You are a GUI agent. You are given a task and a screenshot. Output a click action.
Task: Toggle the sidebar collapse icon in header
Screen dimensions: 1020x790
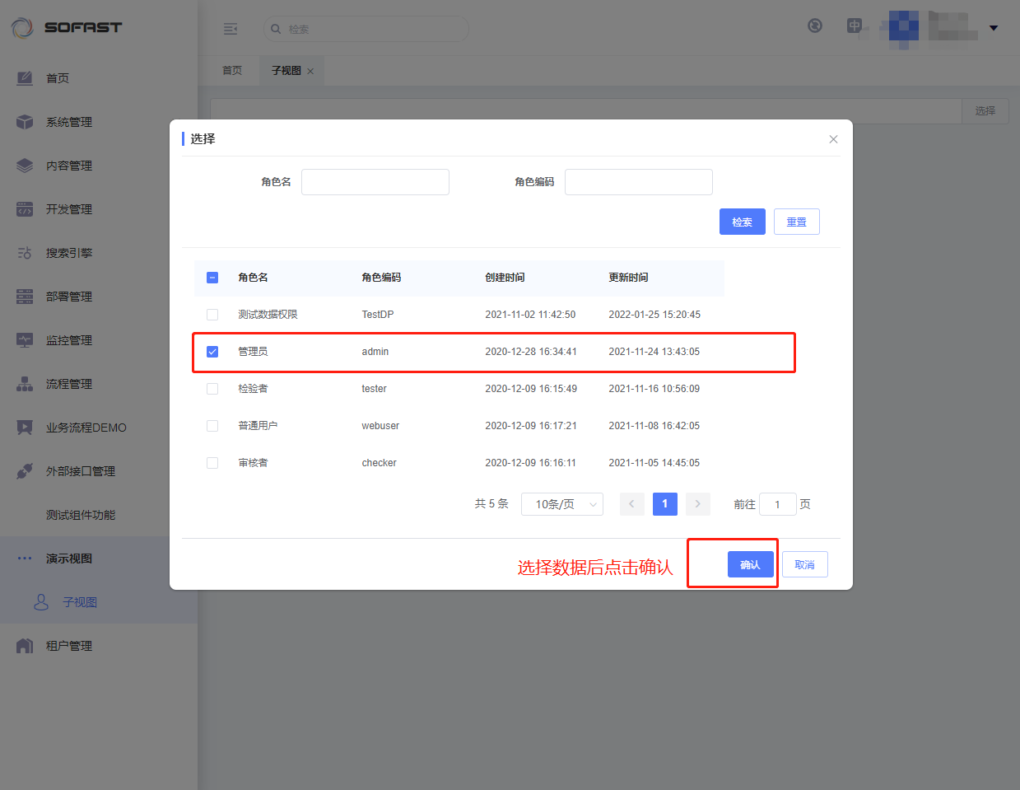pos(231,29)
